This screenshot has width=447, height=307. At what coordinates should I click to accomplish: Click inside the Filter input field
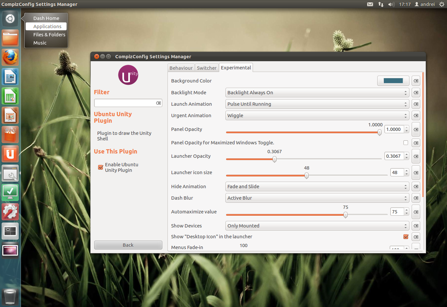pyautogui.click(x=124, y=103)
